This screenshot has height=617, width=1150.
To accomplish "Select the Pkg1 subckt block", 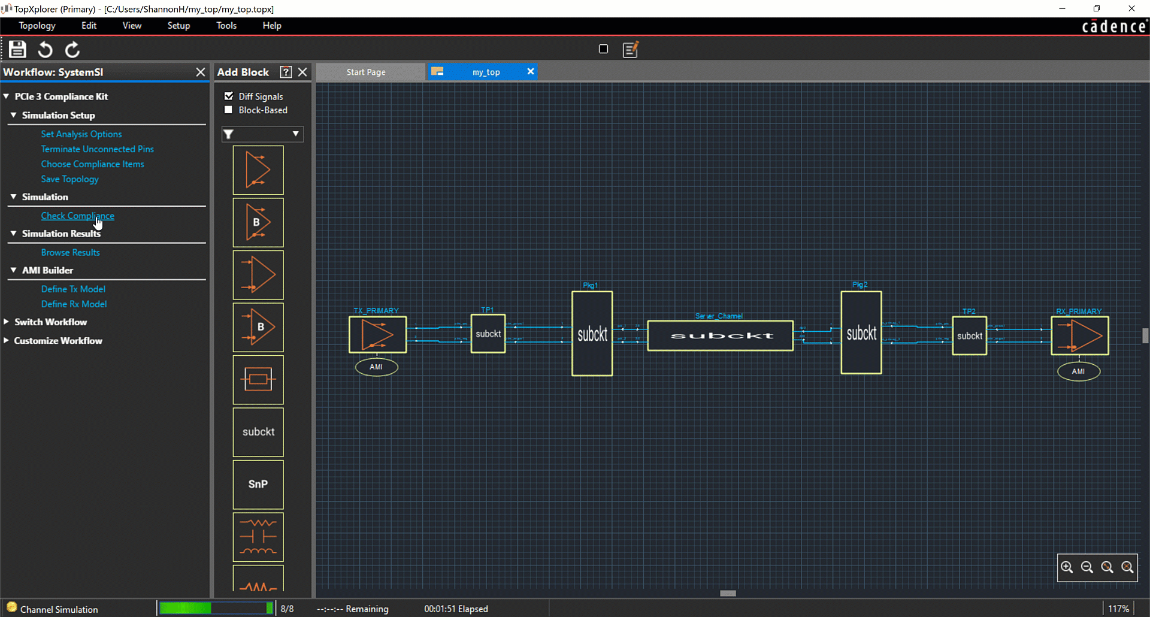I will 592,334.
